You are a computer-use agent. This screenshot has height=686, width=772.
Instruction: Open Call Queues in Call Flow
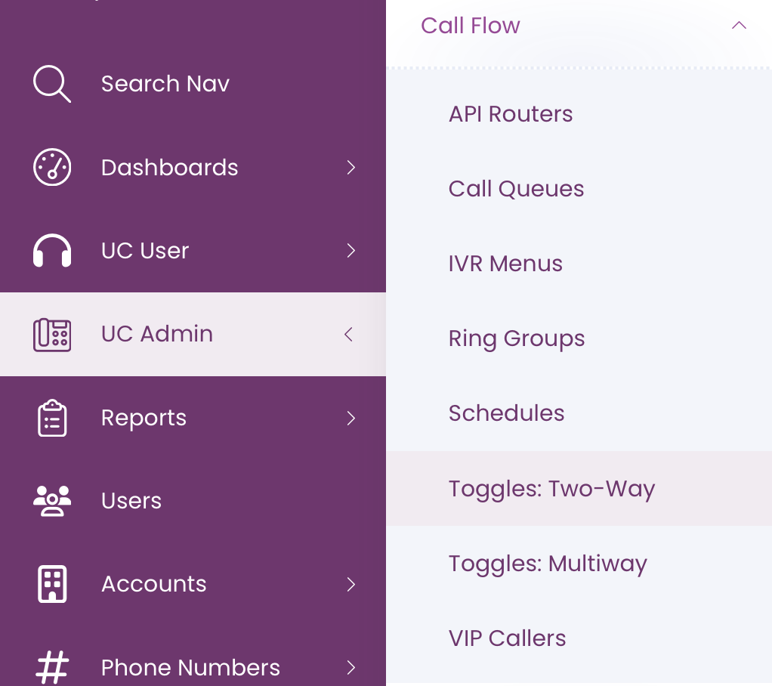point(516,189)
